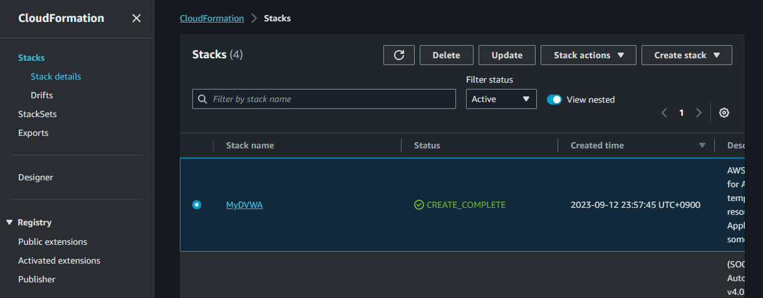Sort by Status column header
This screenshot has width=763, height=298.
click(x=427, y=145)
